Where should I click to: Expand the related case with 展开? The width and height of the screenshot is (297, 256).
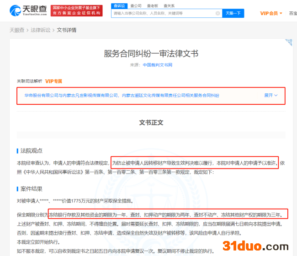tap(270, 95)
